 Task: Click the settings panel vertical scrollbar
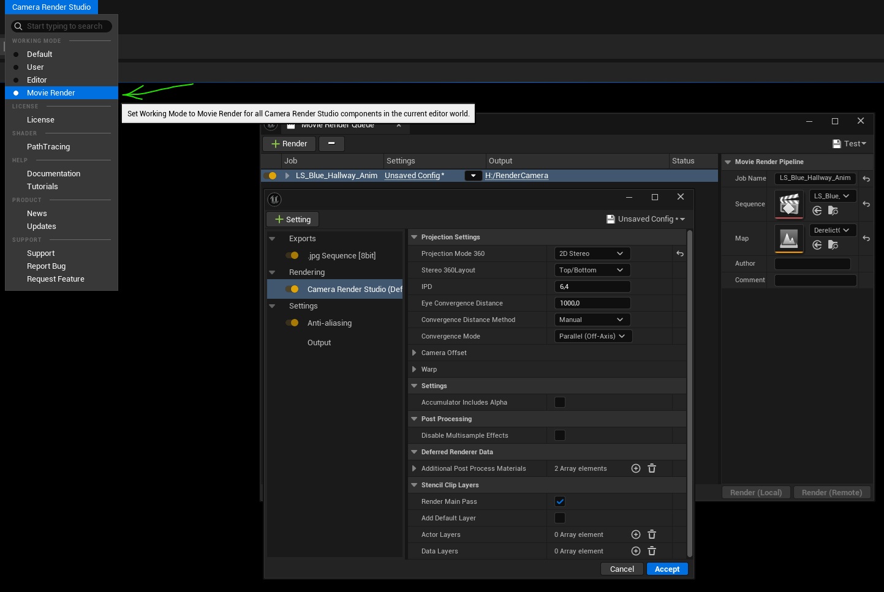pyautogui.click(x=690, y=393)
